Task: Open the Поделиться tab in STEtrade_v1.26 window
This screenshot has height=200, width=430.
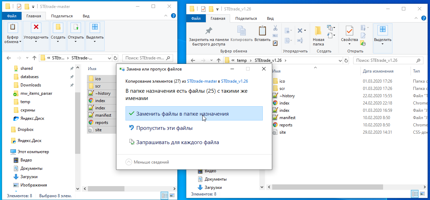Action: (x=246, y=18)
